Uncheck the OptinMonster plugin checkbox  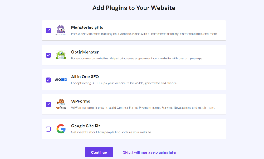(x=48, y=55)
